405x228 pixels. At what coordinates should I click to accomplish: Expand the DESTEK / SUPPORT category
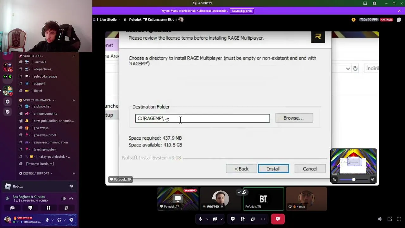pyautogui.click(x=35, y=174)
